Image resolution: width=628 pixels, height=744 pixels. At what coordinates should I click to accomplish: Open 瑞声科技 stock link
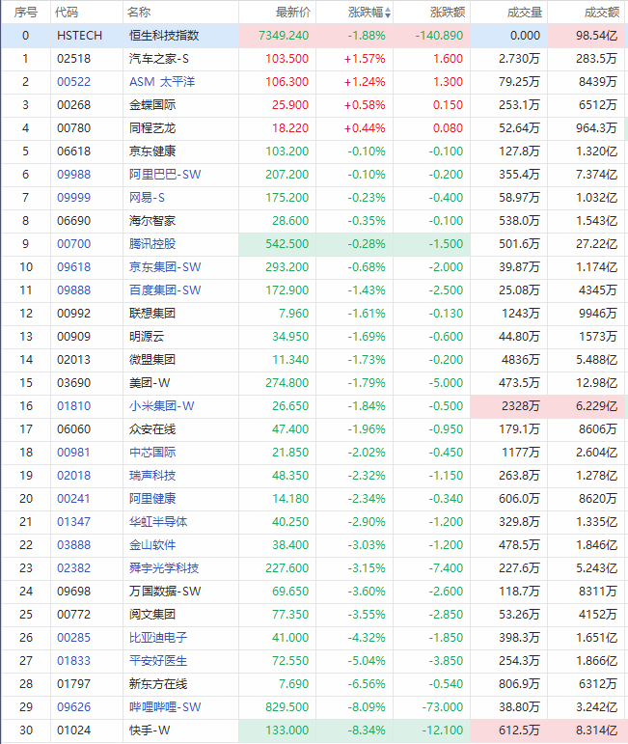(x=152, y=476)
